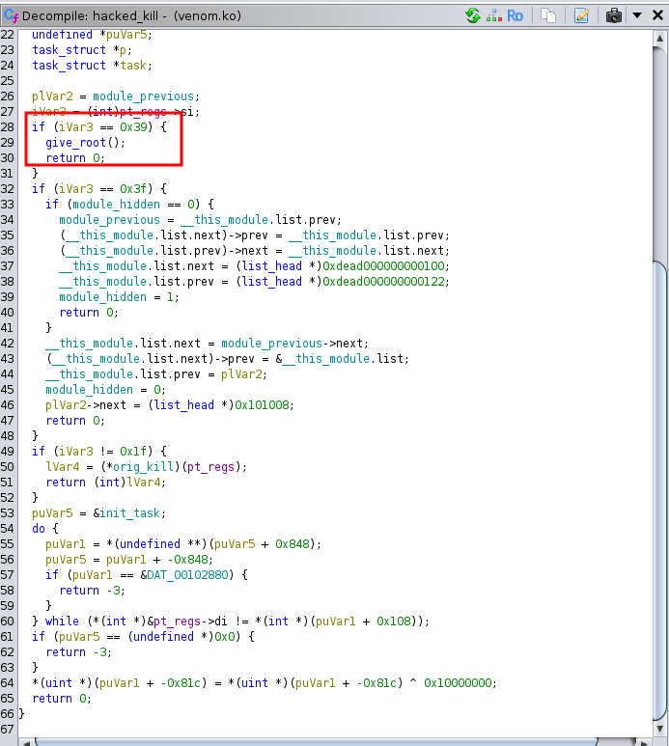Toggle the Ro read-only icon
This screenshot has width=669, height=746.
pyautogui.click(x=515, y=15)
